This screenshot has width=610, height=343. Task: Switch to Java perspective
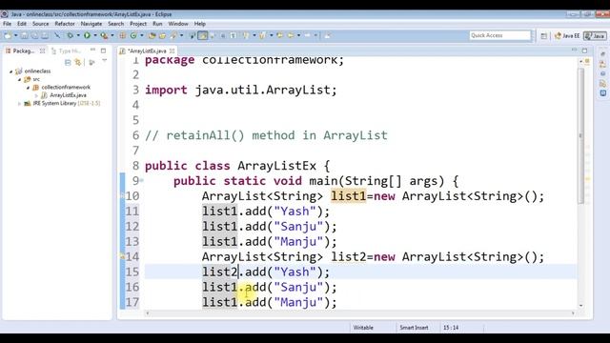595,36
